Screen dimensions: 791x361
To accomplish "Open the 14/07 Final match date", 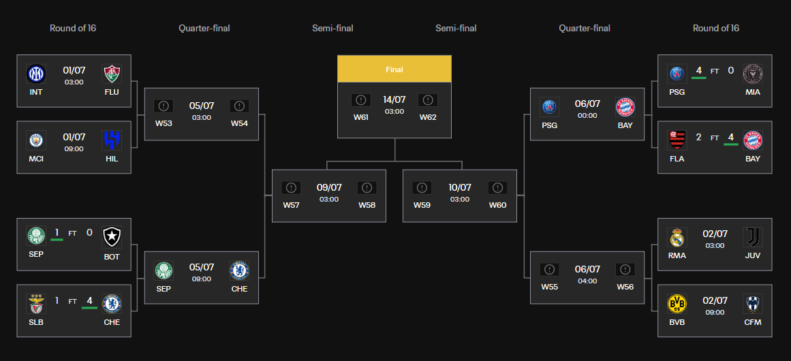I will [x=394, y=99].
